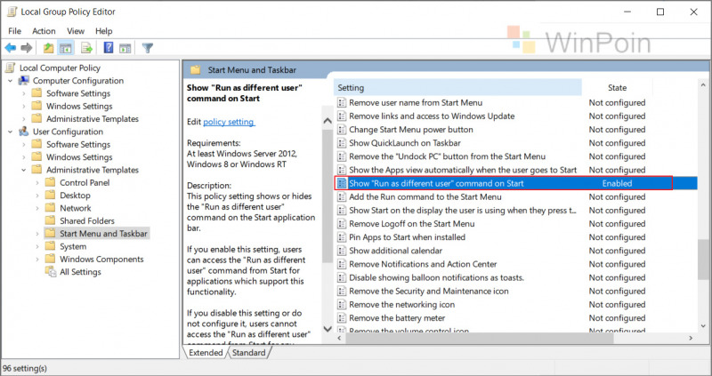Viewport: 712px width, 376px height.
Task: Click the Export List toolbar icon
Action: (86, 48)
